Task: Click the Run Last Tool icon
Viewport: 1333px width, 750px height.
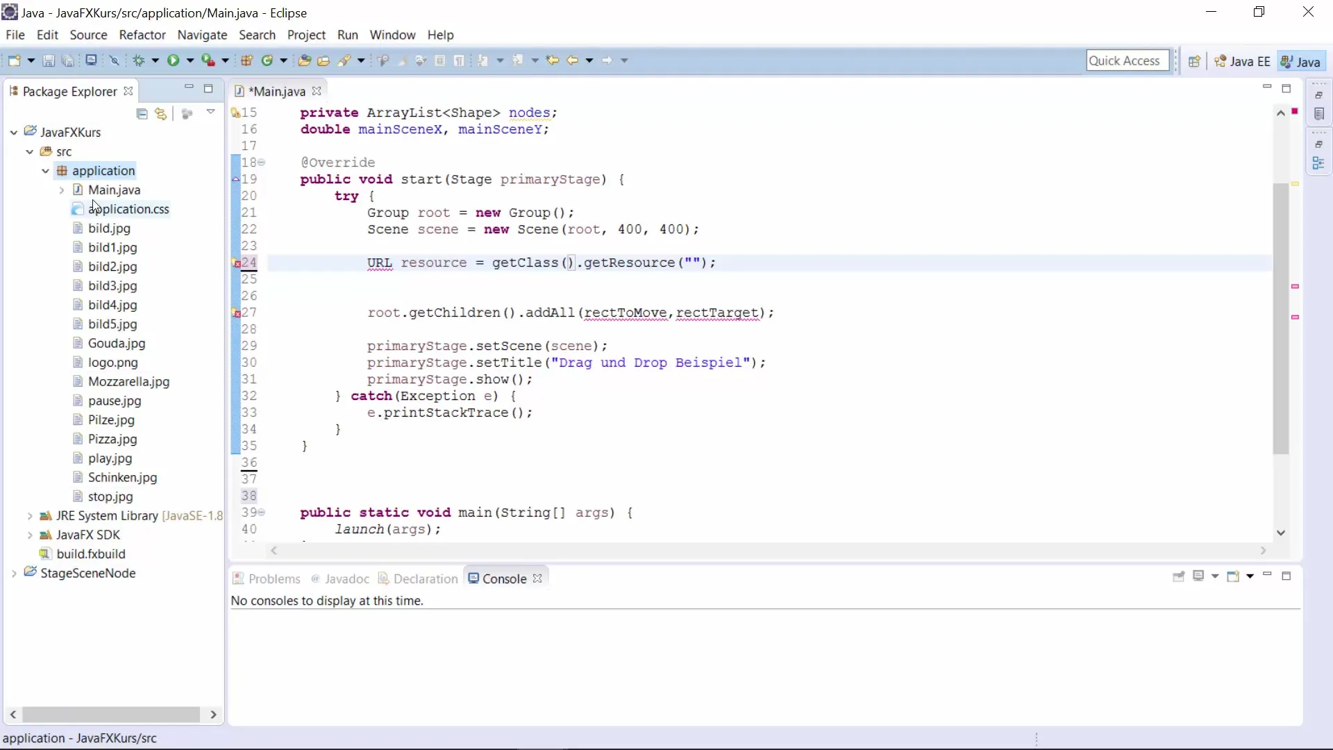Action: click(x=208, y=60)
